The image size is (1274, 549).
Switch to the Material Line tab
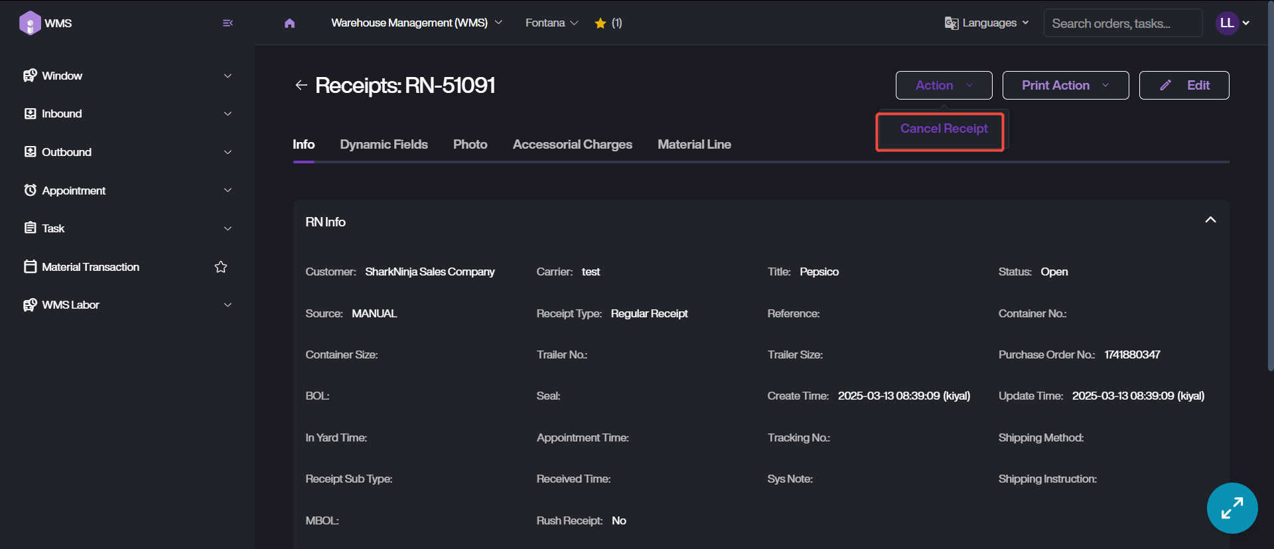pyautogui.click(x=694, y=145)
